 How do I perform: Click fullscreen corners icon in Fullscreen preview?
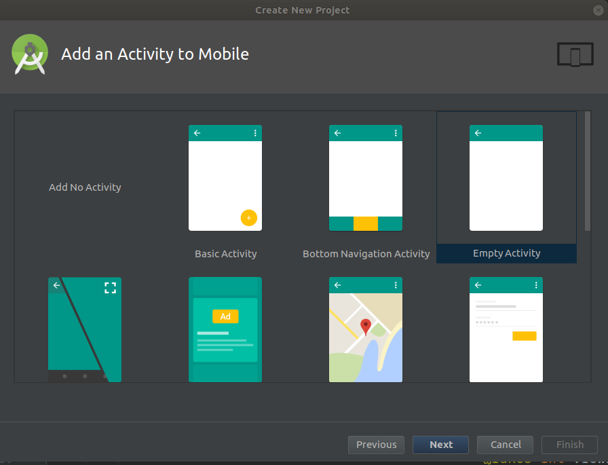[111, 288]
